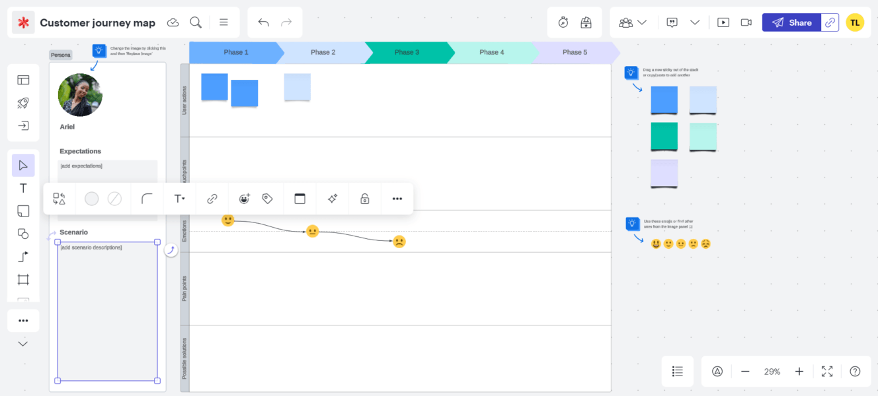Add a tag to the selected element
The width and height of the screenshot is (878, 396).
click(x=267, y=198)
